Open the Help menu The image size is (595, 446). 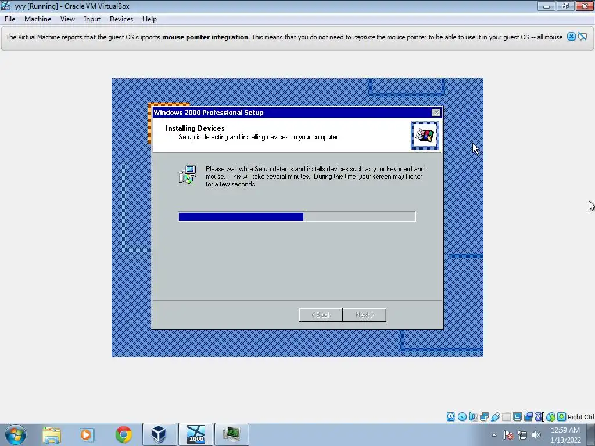(149, 19)
